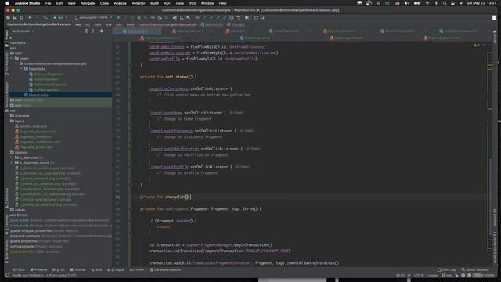Hide the Project panel with minus icon
The width and height of the screenshot is (501, 282).
pos(109,31)
